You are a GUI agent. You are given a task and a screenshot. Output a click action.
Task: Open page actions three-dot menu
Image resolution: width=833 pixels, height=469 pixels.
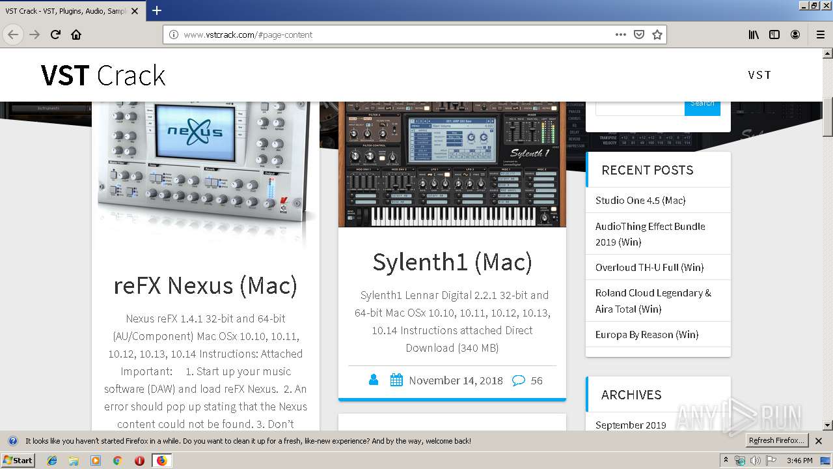pos(620,35)
